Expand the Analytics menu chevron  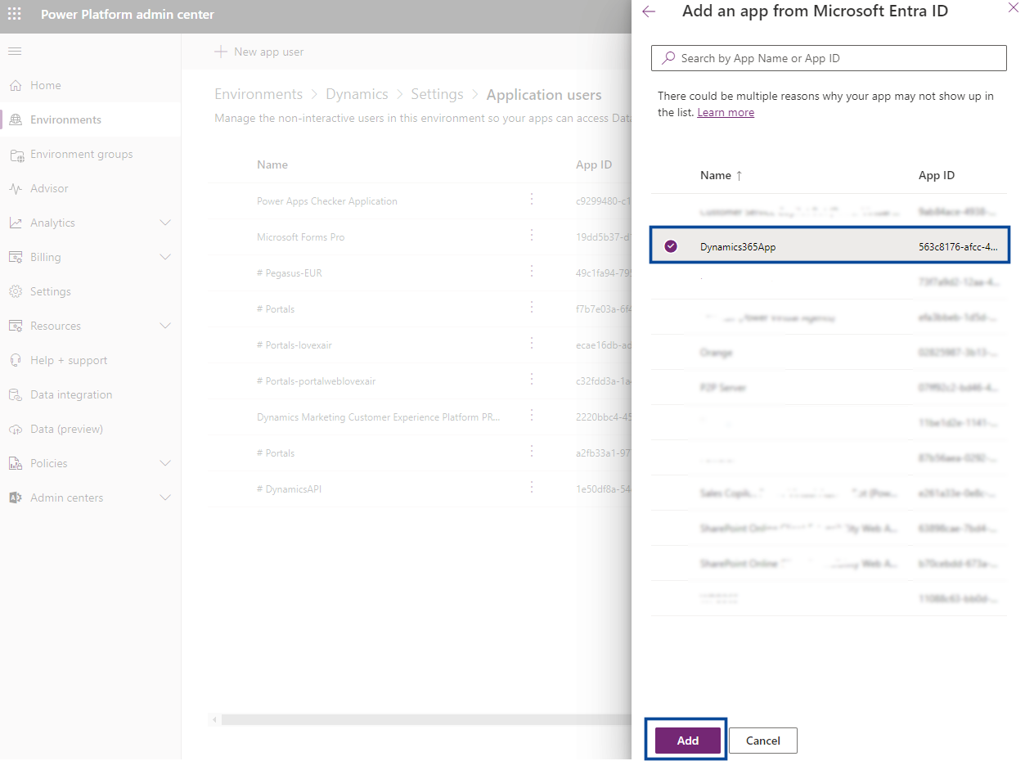[x=165, y=223]
